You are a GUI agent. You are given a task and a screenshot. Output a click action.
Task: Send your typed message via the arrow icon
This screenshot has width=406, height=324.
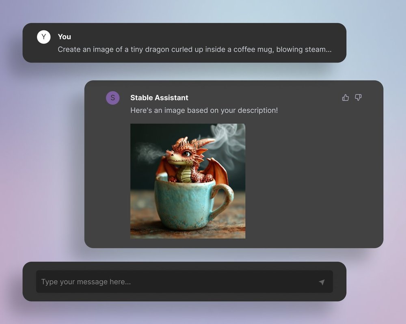[x=322, y=281]
